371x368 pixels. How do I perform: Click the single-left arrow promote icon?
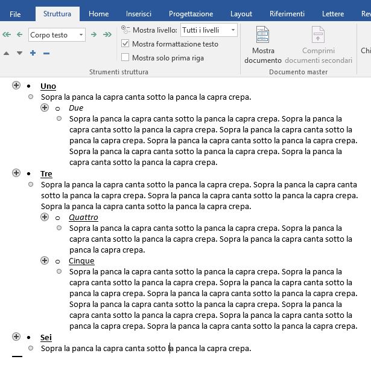tap(20, 34)
